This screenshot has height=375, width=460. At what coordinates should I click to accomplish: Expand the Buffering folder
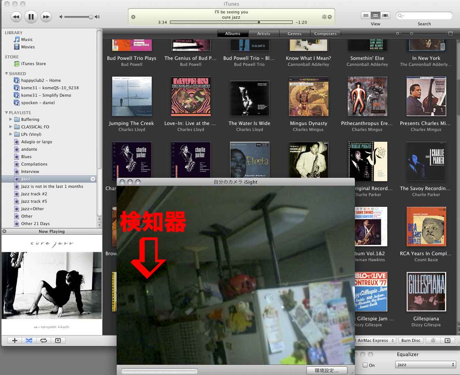pyautogui.click(x=10, y=119)
